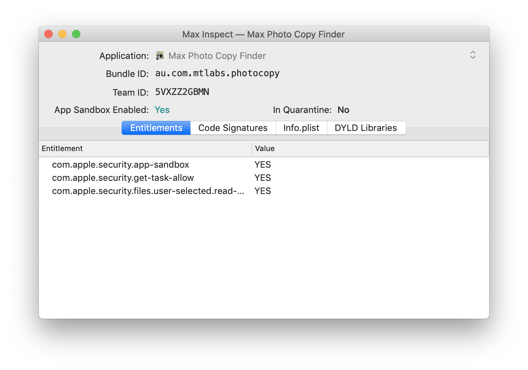Select the Bundle ID au.com.mtlabs.photocopy text
This screenshot has width=528, height=370.
coord(217,73)
